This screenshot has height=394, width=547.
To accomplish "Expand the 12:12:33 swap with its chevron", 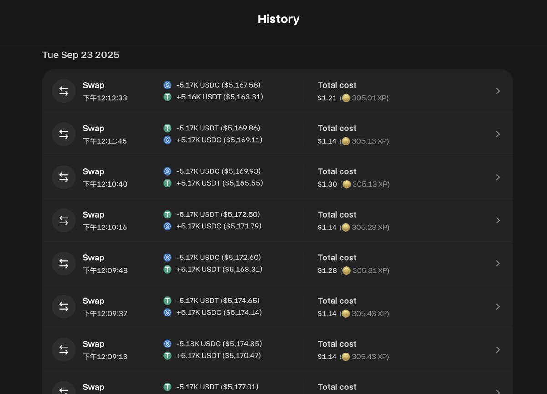I will 498,91.
